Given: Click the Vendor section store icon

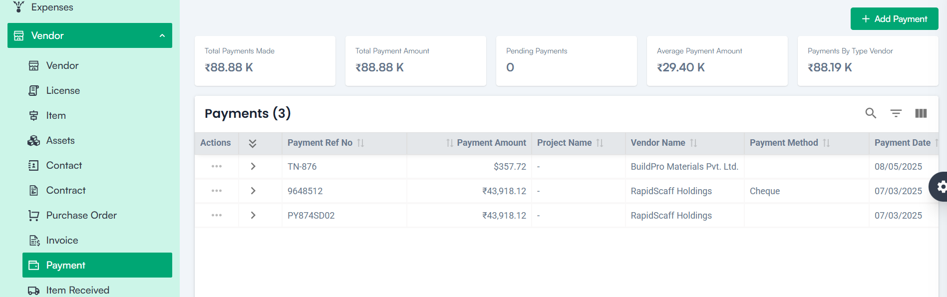Looking at the screenshot, I should click(x=19, y=35).
